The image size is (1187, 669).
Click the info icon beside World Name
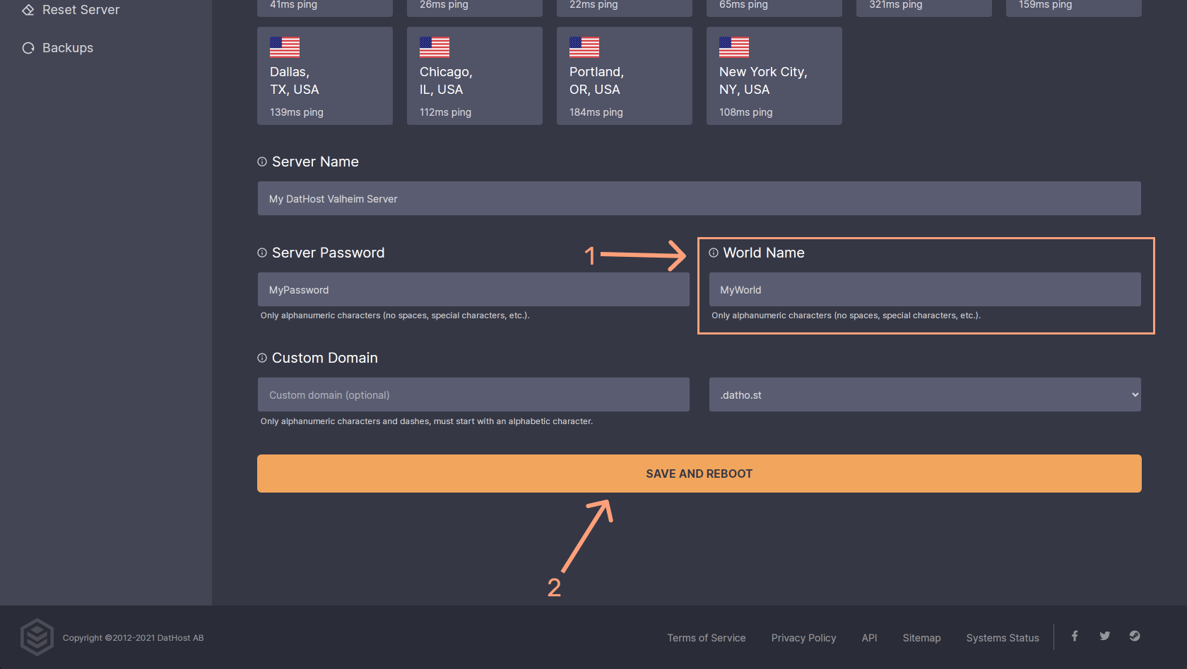[714, 253]
